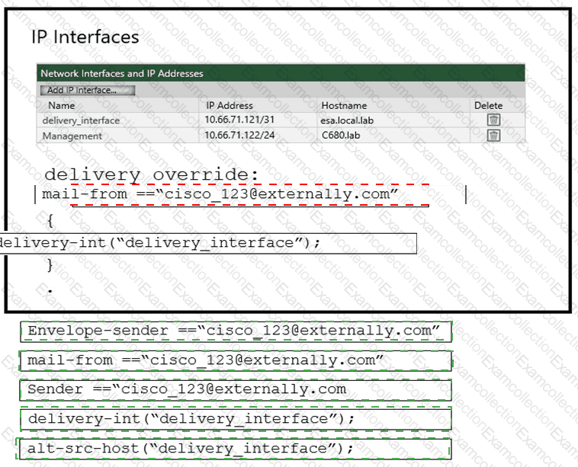Click the trash icon for Management interface
The image size is (578, 467).
tap(493, 135)
